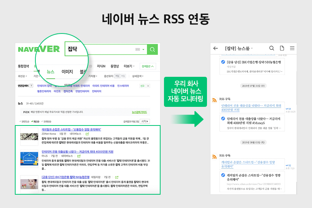Switch to the 이미지 tab

point(67,71)
